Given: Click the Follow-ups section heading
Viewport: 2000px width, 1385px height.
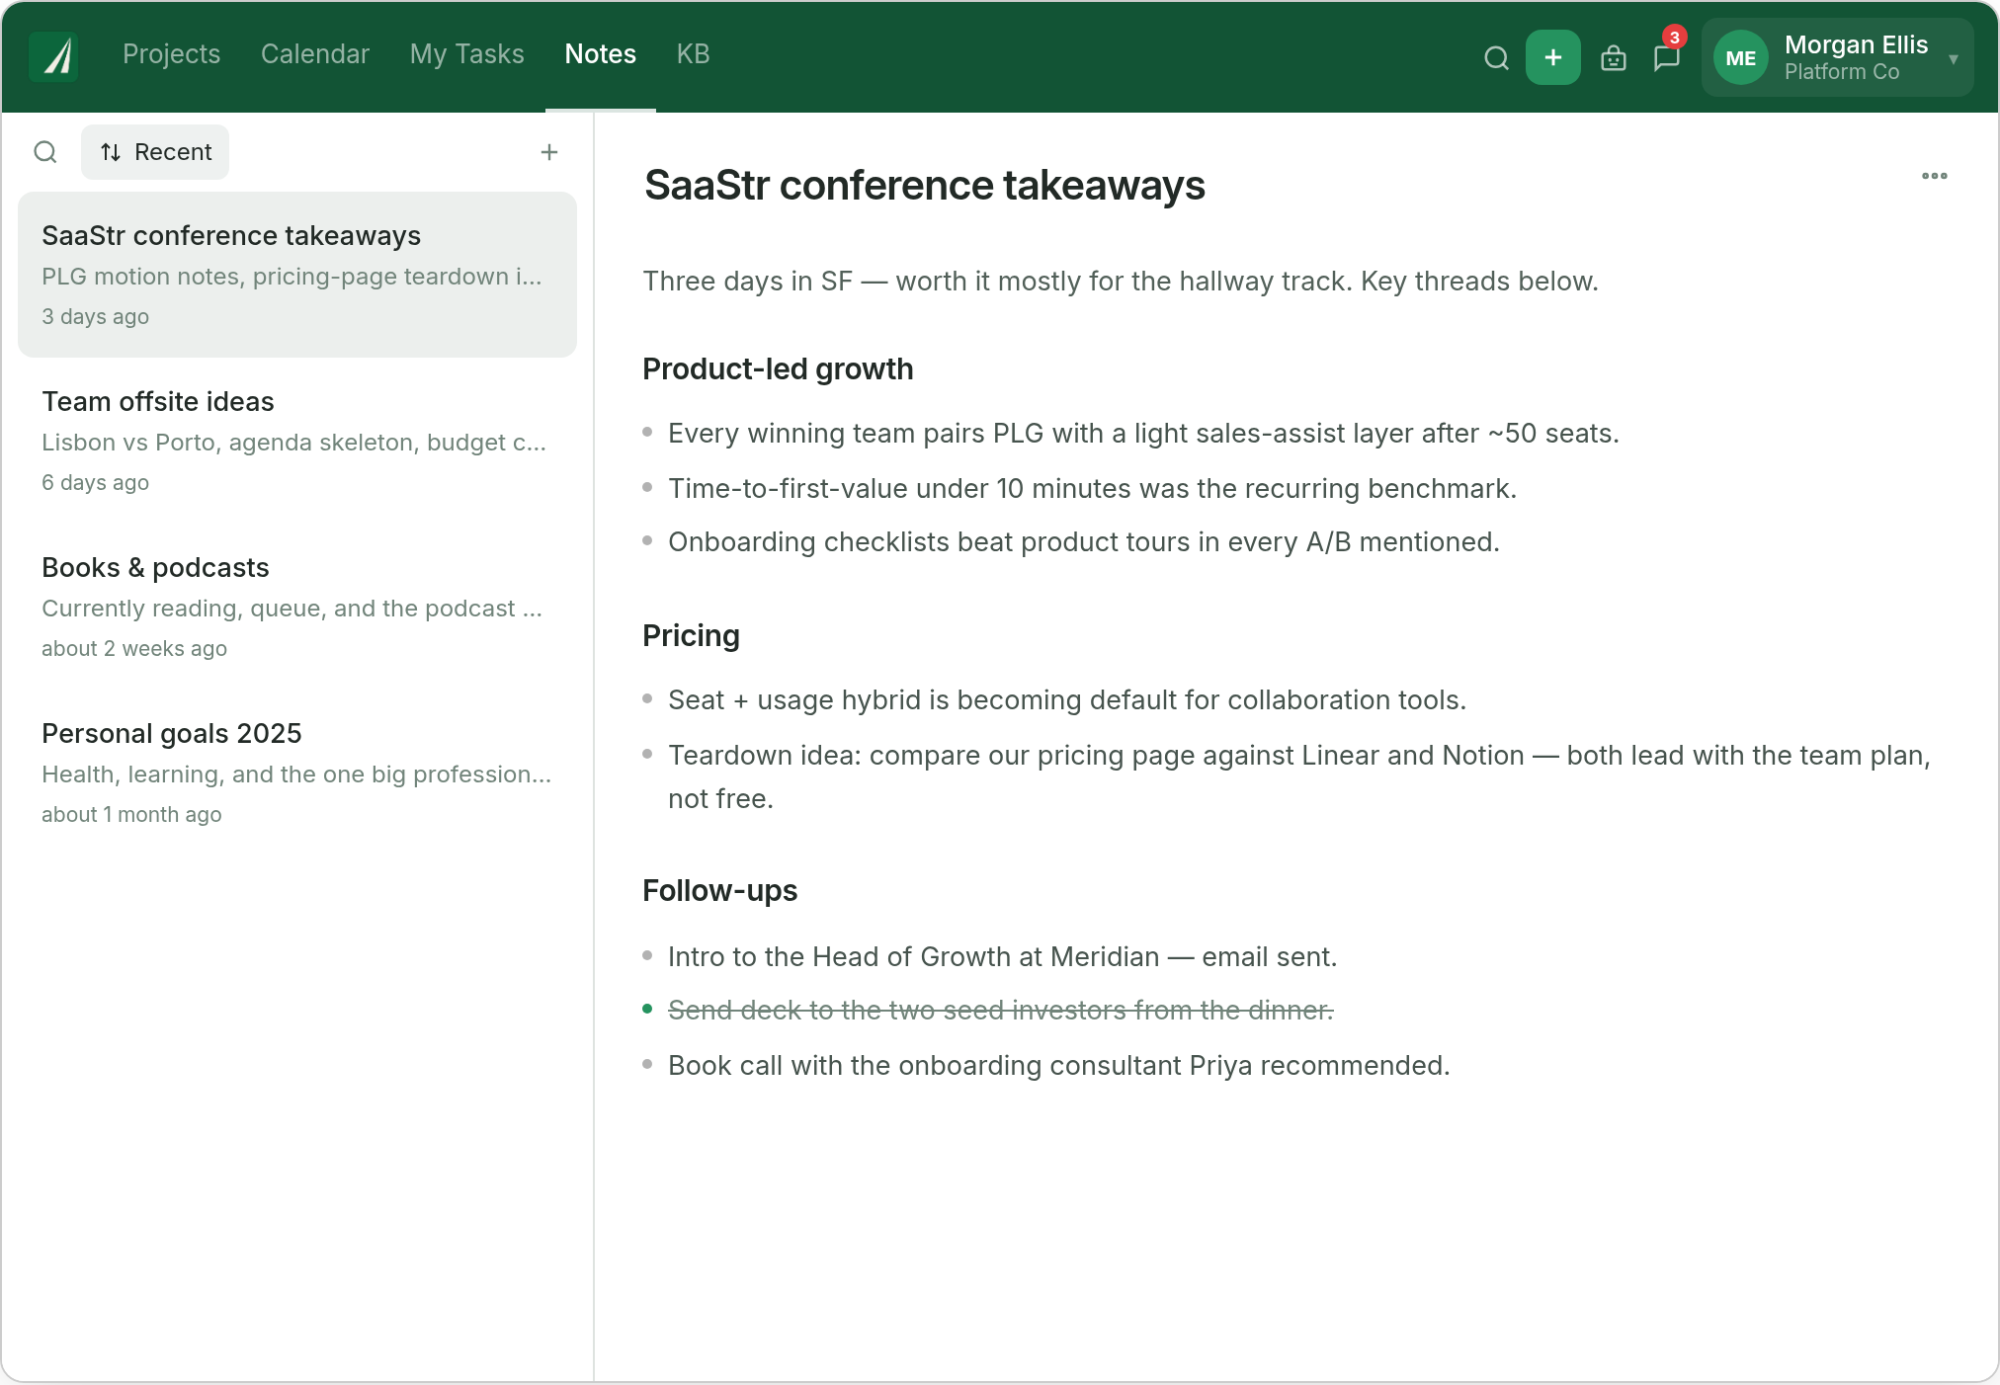Looking at the screenshot, I should tap(719, 891).
